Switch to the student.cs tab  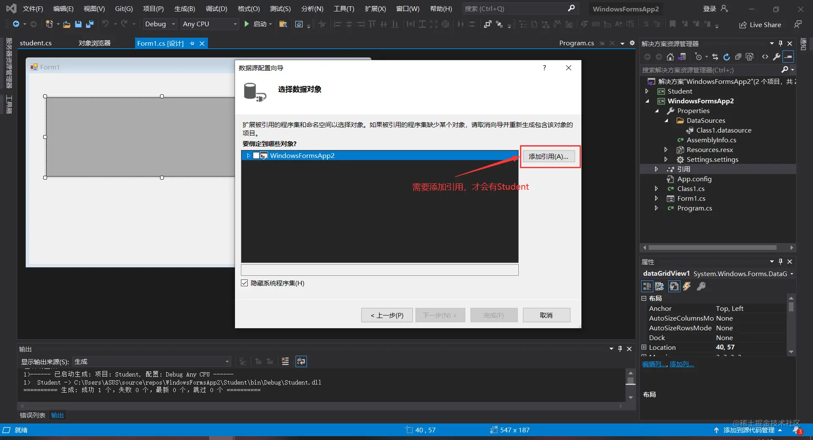[x=36, y=43]
